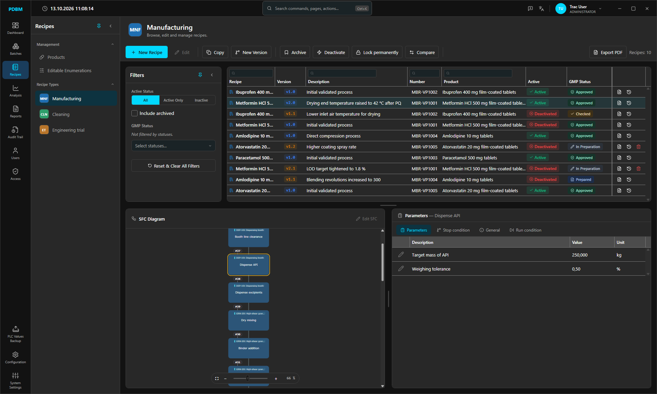Open the feedback chat icon
Image resolution: width=657 pixels, height=394 pixels.
click(530, 9)
